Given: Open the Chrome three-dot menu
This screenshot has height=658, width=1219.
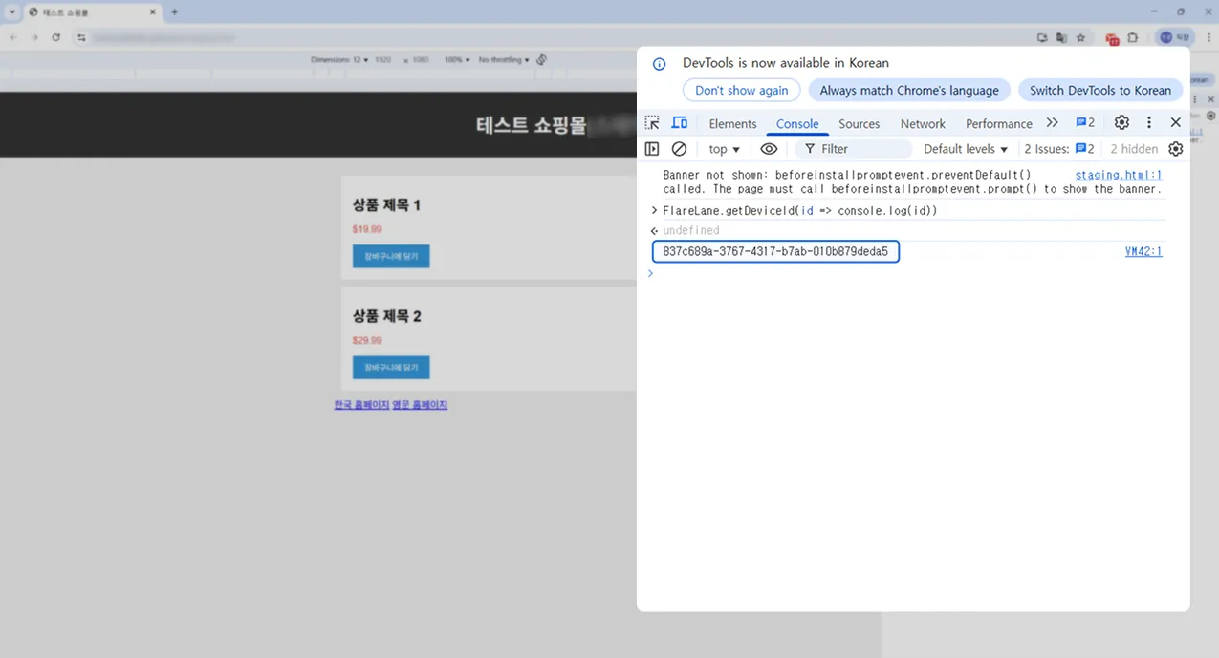Looking at the screenshot, I should click(x=1208, y=37).
